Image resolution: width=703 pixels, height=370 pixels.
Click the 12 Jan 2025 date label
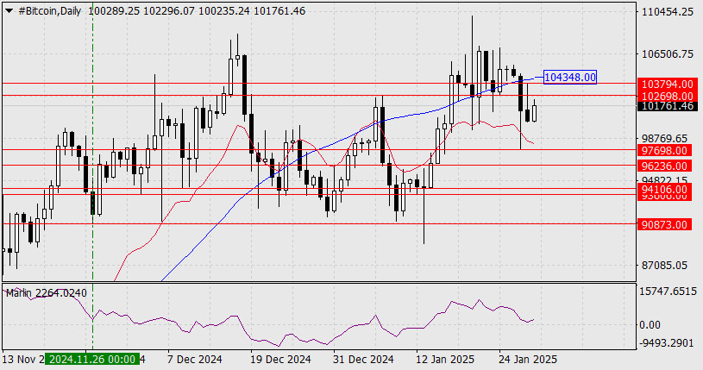click(445, 360)
